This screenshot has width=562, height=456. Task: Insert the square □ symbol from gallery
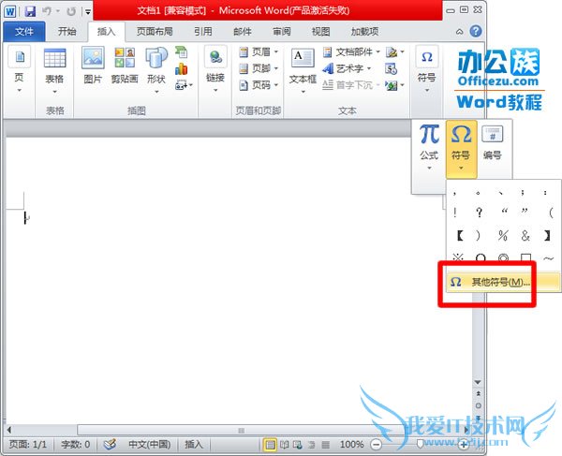tap(525, 257)
